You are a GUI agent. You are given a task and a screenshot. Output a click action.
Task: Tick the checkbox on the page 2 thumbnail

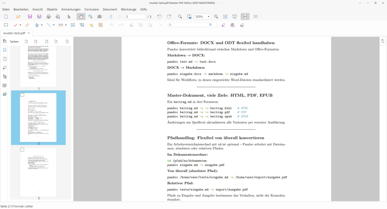click(x=22, y=95)
